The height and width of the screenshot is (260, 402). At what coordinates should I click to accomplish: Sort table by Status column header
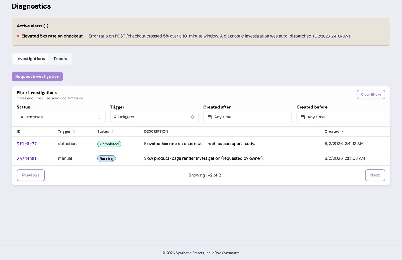[106, 131]
